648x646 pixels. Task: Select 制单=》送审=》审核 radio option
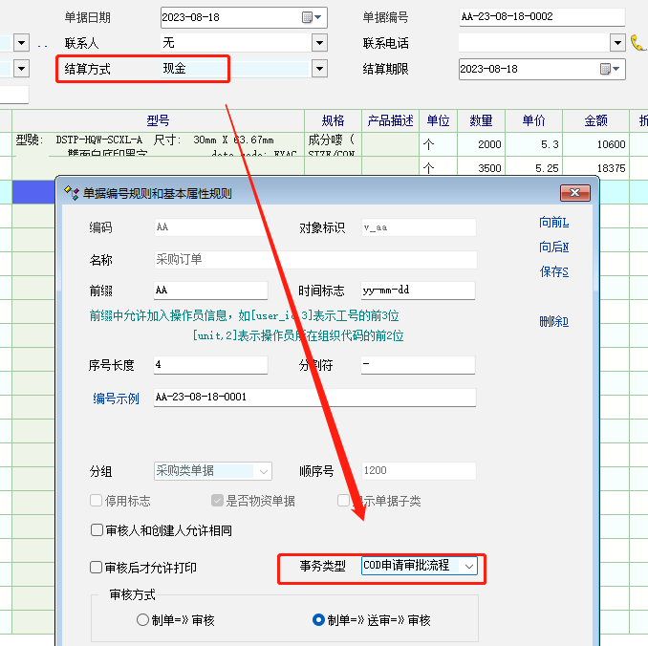319,620
